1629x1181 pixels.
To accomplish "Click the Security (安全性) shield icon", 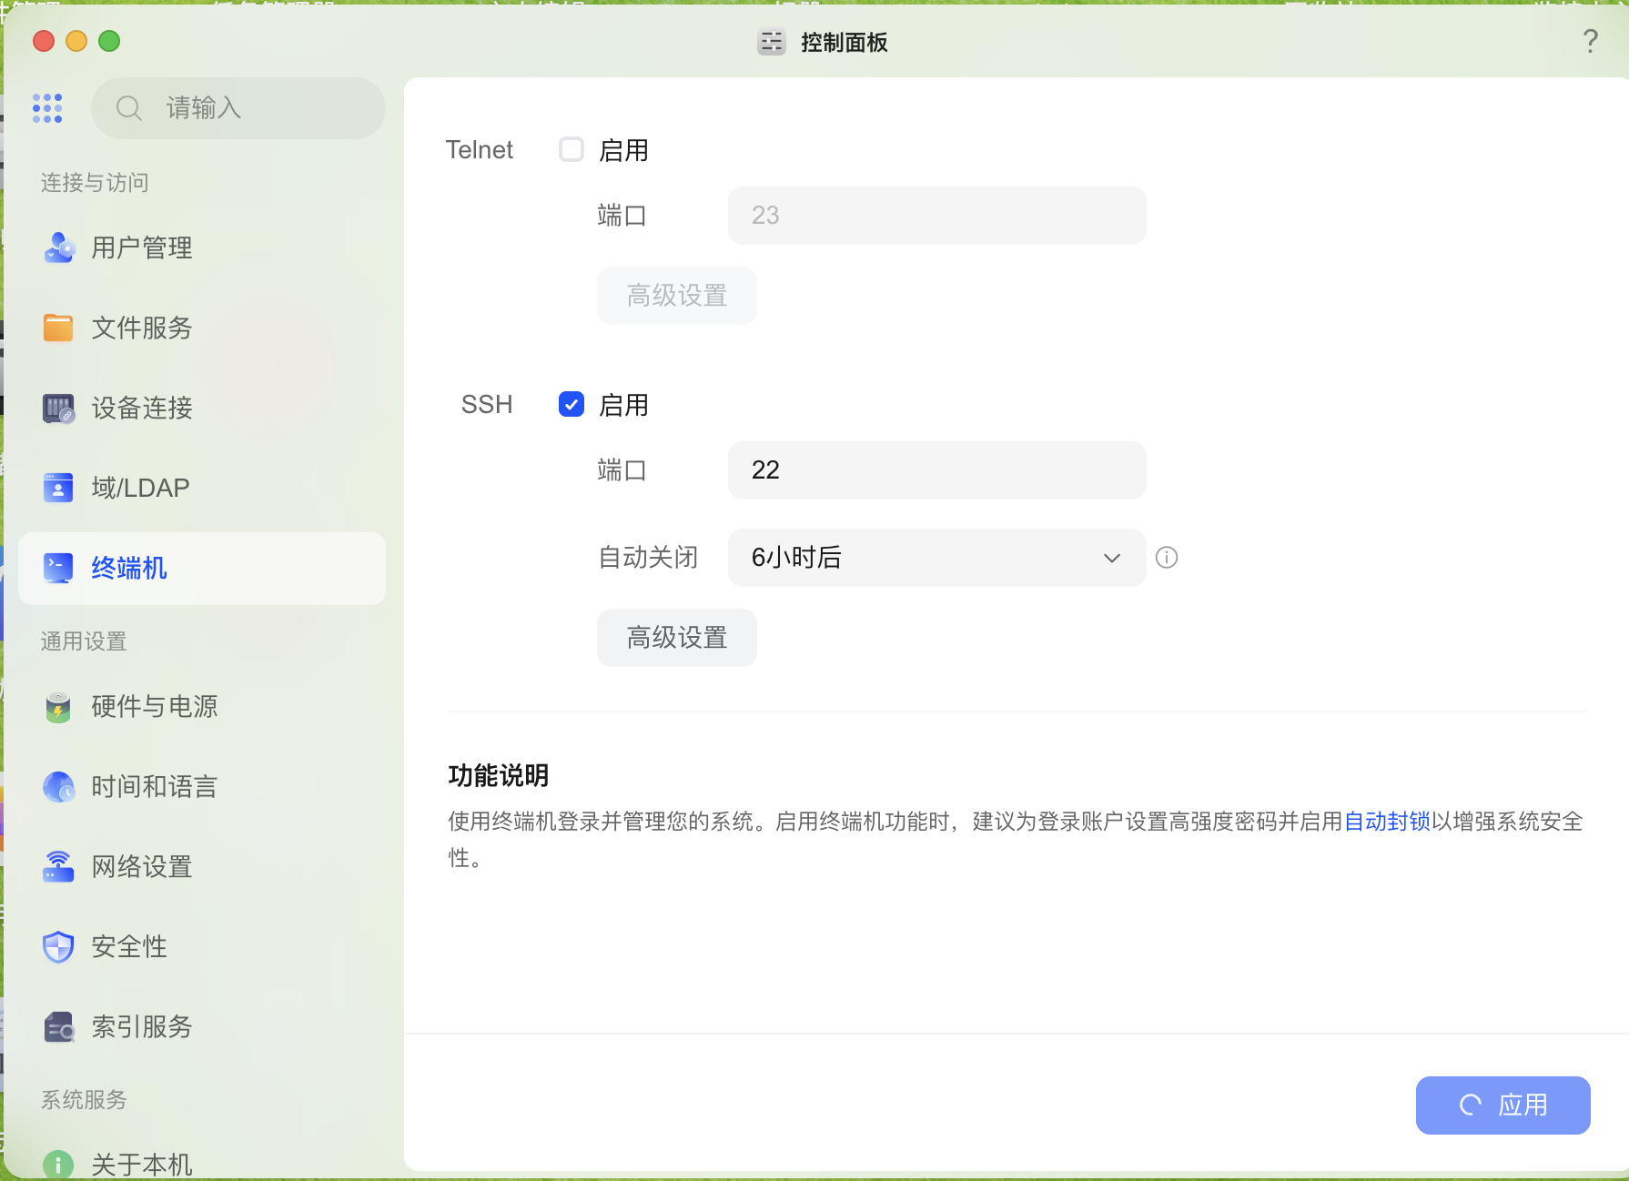I will pos(59,946).
